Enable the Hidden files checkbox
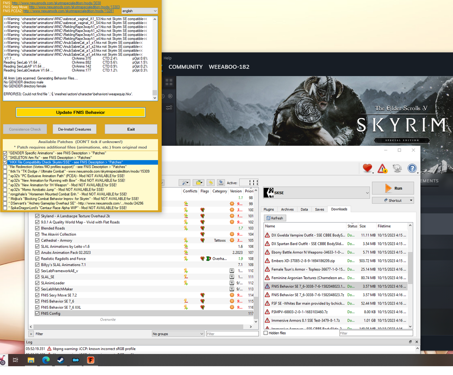453x375 pixels. (x=266, y=333)
